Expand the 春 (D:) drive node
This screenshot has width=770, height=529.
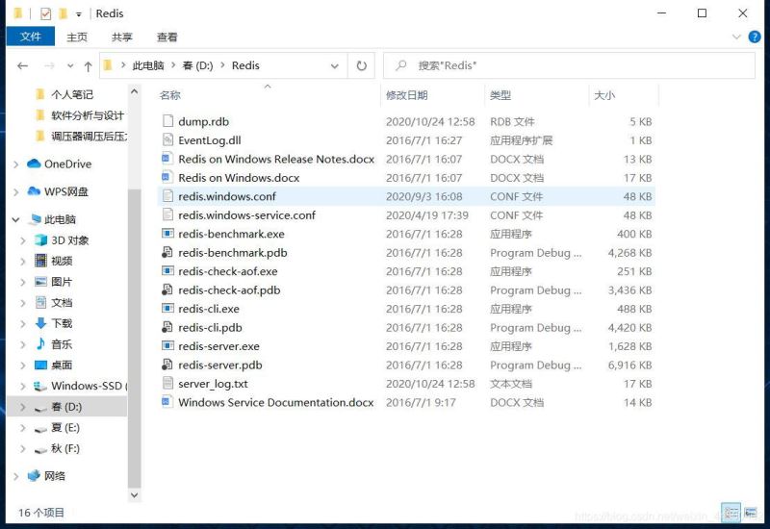point(22,407)
